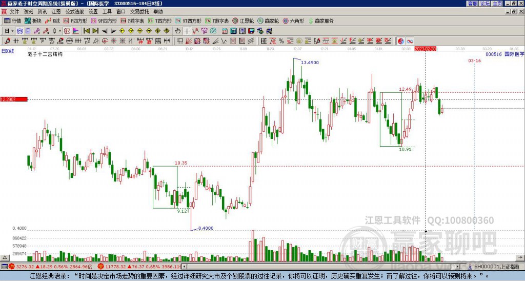Open the T四方形 tool

(160, 21)
